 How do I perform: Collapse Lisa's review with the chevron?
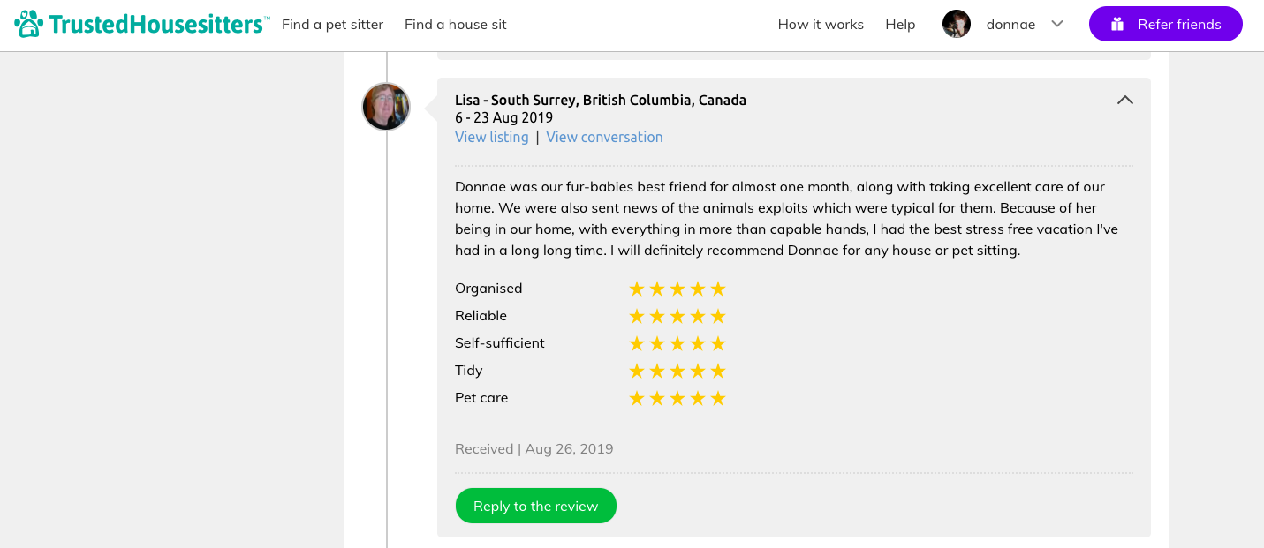1124,101
